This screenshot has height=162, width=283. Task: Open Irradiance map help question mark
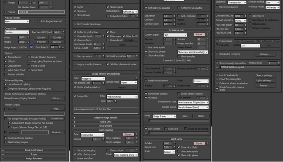208,34
